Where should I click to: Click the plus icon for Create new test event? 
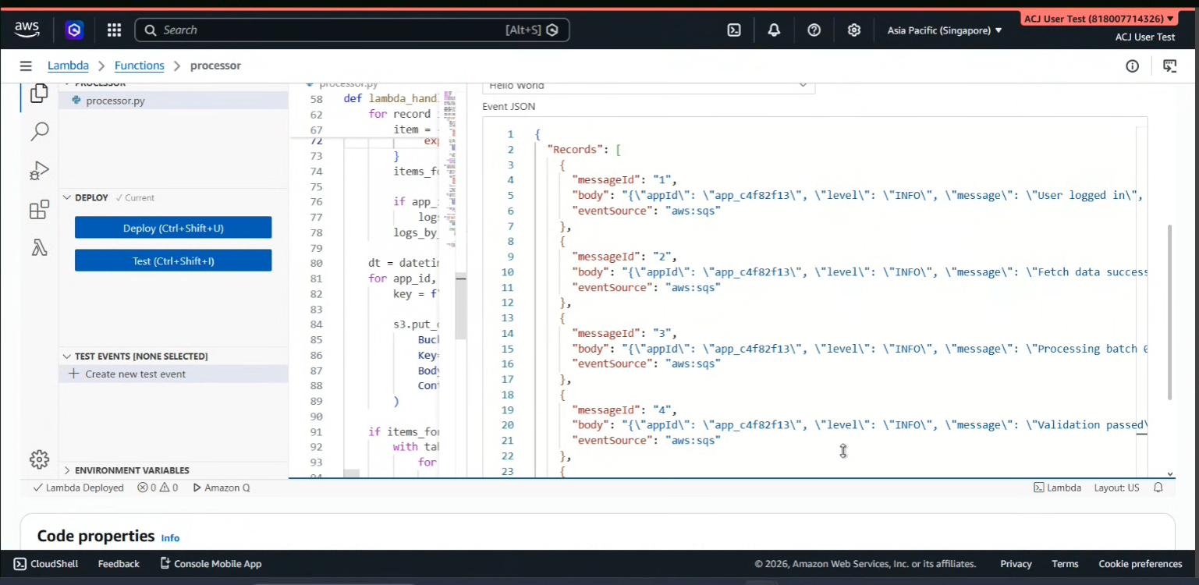74,374
